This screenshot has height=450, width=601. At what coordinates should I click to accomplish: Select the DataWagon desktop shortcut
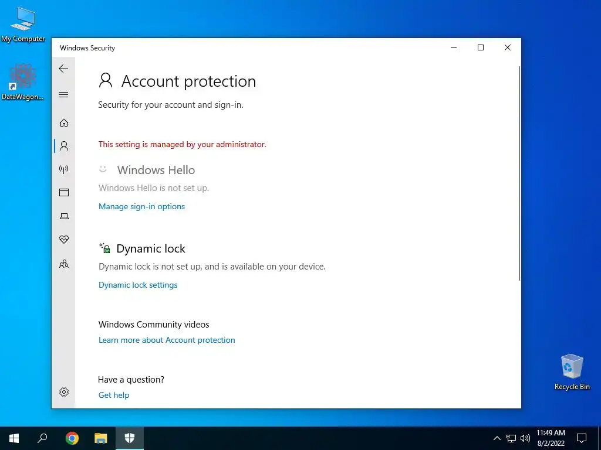pos(23,81)
